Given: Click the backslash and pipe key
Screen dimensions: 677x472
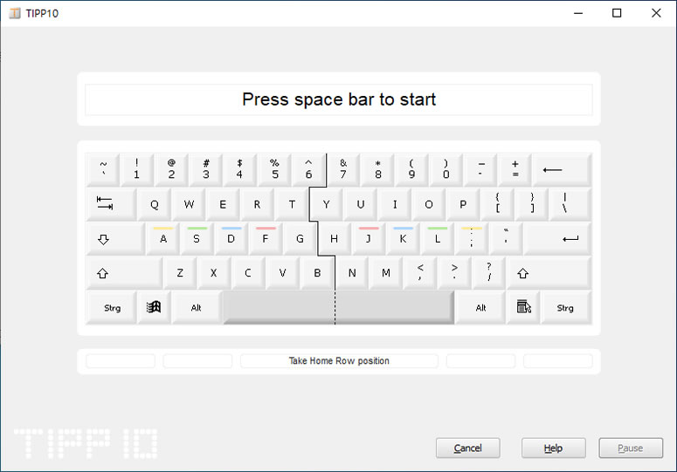Looking at the screenshot, I should [x=570, y=204].
